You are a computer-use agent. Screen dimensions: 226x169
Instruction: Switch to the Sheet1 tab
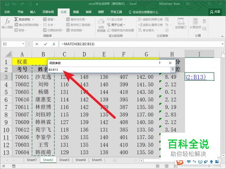point(32,160)
